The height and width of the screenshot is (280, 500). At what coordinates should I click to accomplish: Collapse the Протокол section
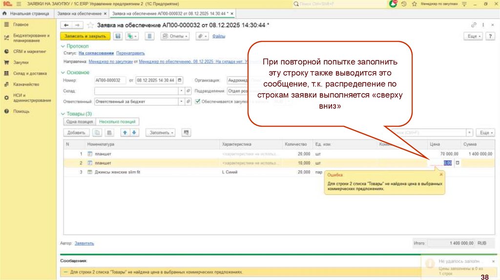[62, 46]
